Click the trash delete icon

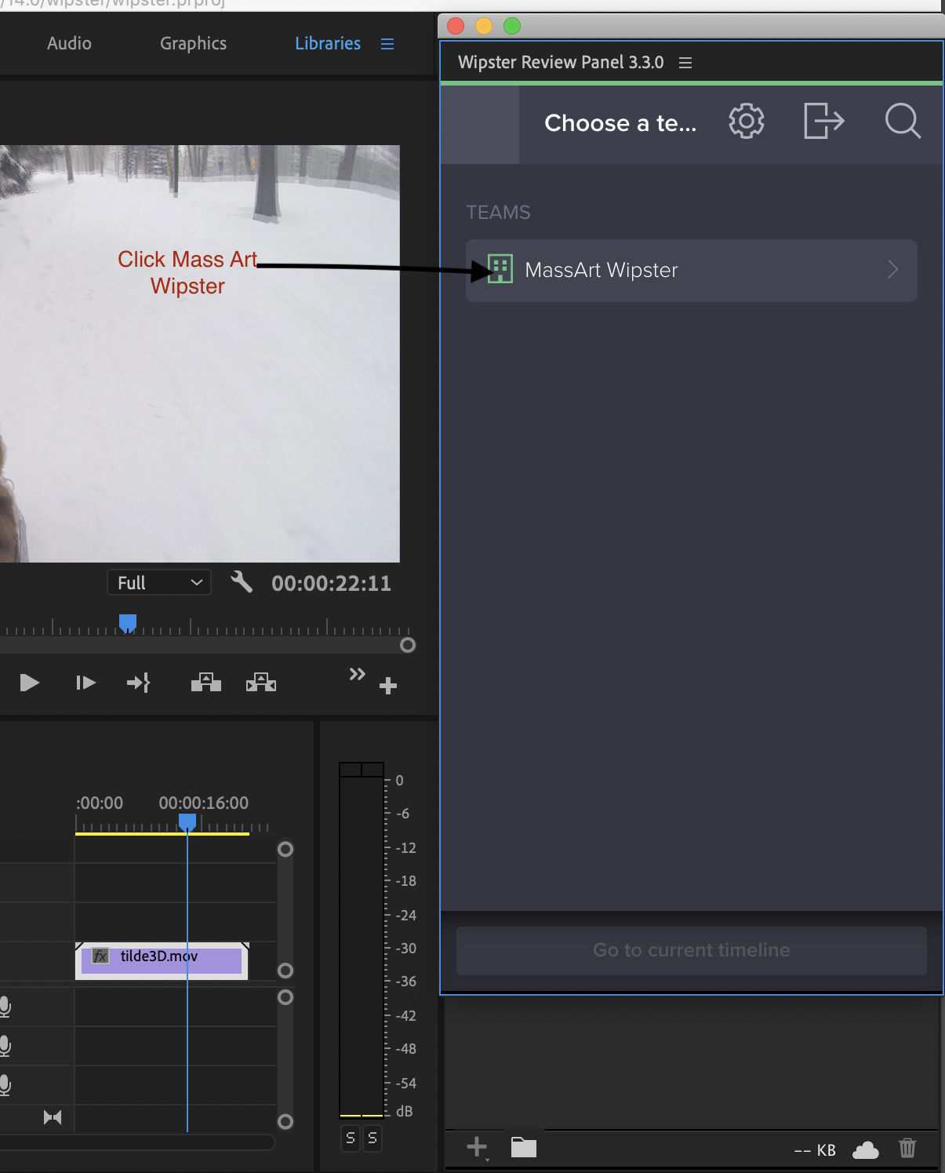(x=907, y=1148)
